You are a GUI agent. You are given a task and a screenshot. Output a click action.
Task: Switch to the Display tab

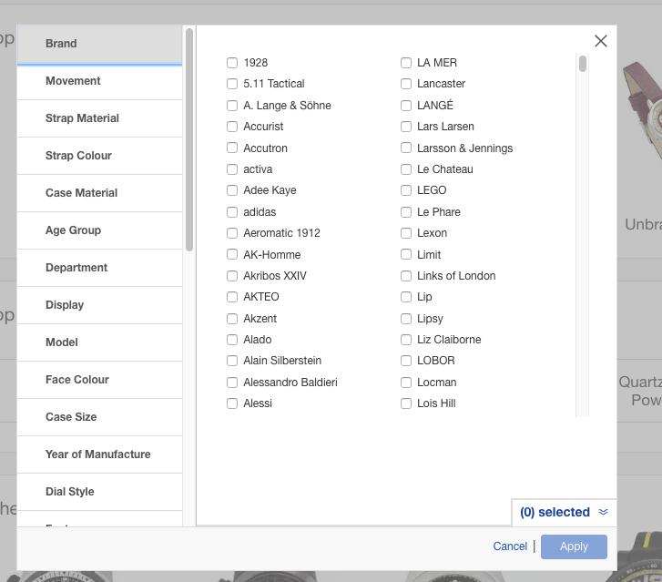pyautogui.click(x=99, y=305)
